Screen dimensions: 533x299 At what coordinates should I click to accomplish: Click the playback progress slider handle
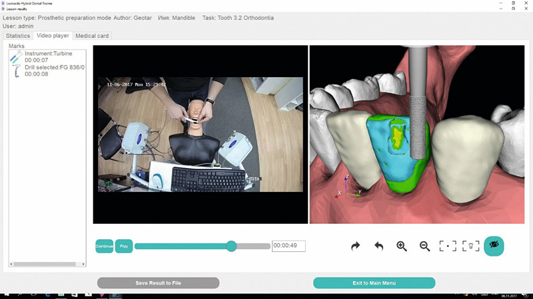231,246
